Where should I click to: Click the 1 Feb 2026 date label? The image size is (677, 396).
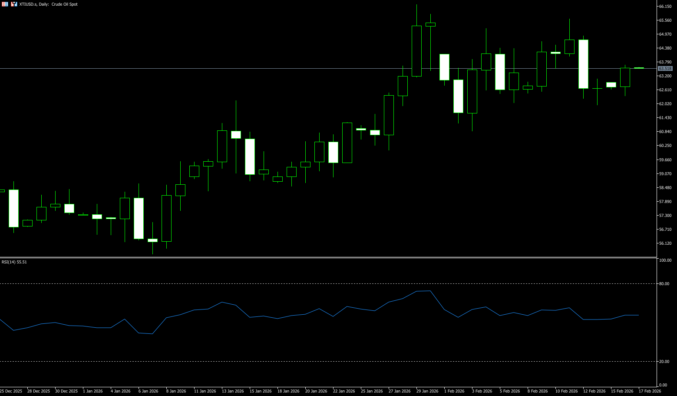(454, 391)
